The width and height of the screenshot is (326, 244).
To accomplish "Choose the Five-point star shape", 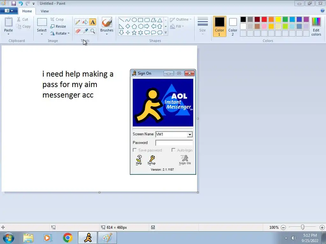I will tap(134, 33).
